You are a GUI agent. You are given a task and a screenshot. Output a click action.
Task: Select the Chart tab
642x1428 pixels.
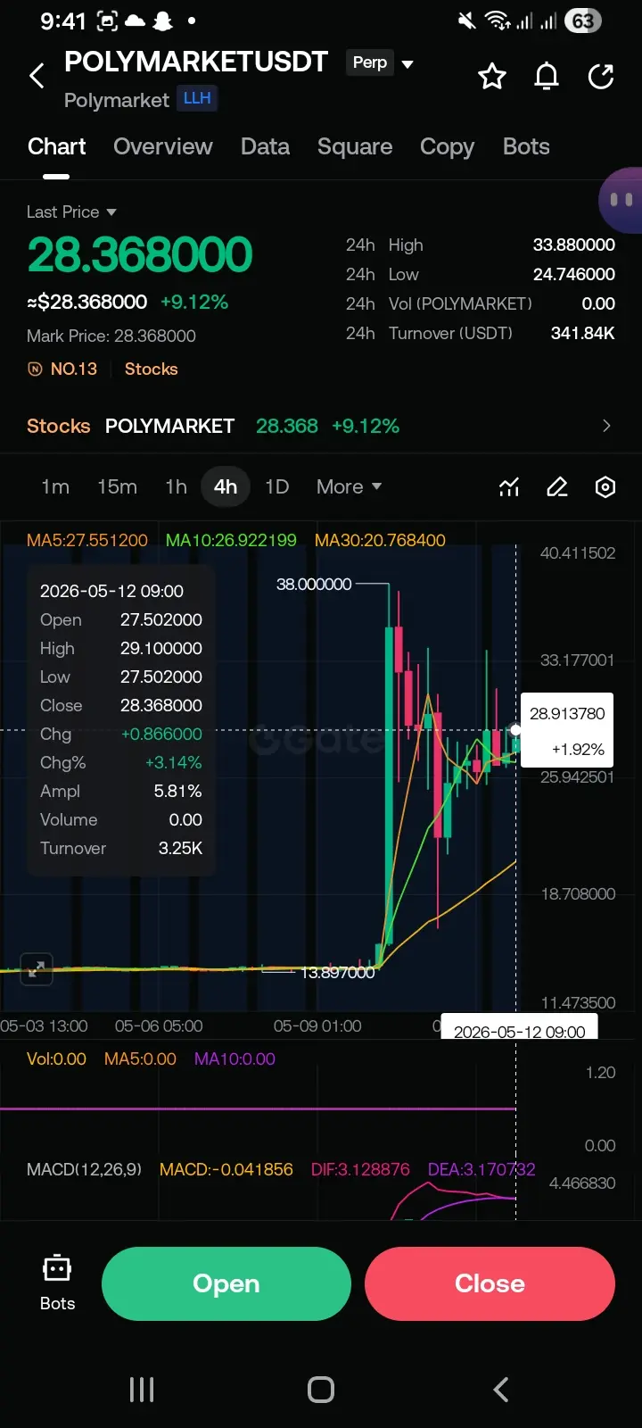[x=56, y=146]
